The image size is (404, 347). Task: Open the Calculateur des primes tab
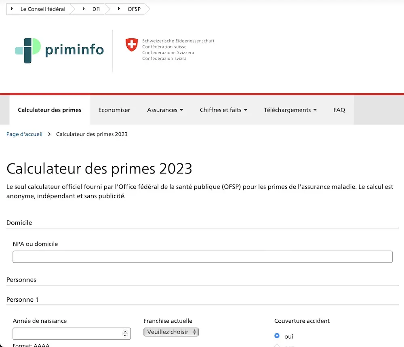[50, 110]
